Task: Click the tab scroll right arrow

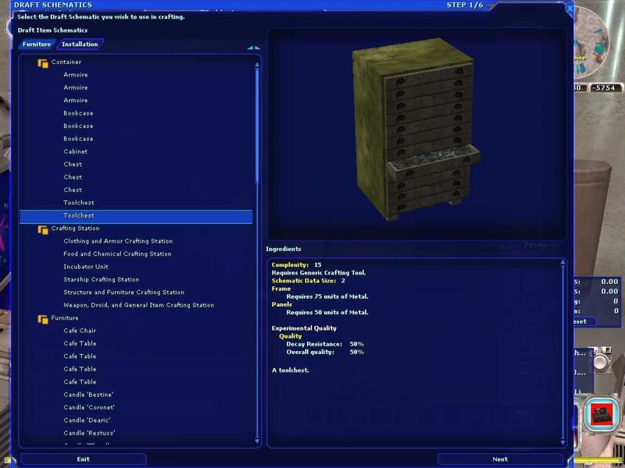Action: [257, 48]
